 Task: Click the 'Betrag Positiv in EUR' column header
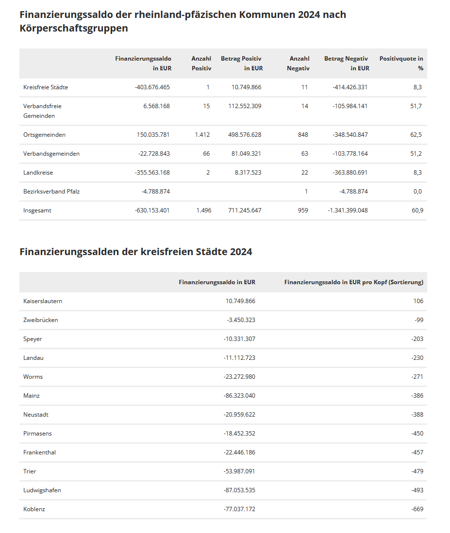241,64
